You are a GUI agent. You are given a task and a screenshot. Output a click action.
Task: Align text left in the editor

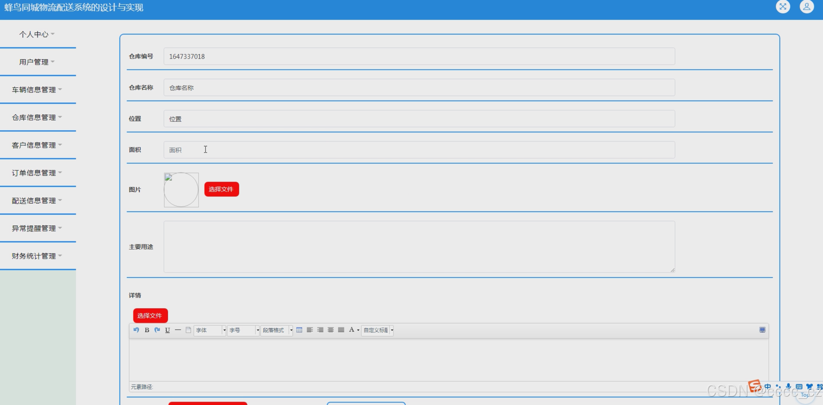pyautogui.click(x=310, y=330)
